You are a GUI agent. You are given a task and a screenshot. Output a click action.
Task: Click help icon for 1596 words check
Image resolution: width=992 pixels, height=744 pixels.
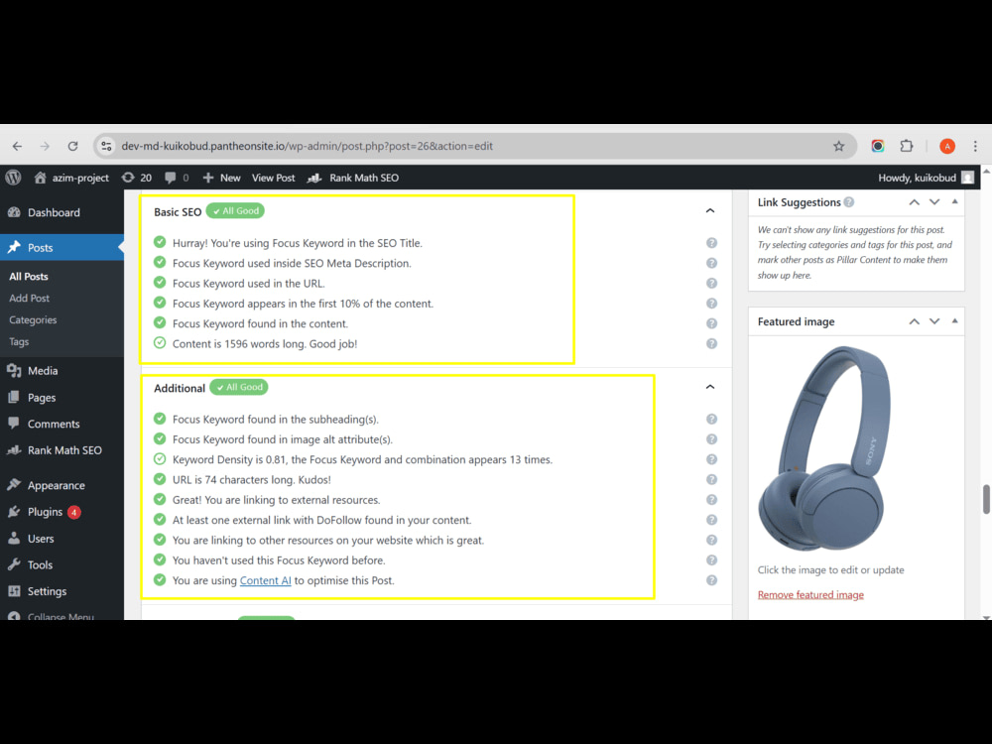(x=711, y=343)
